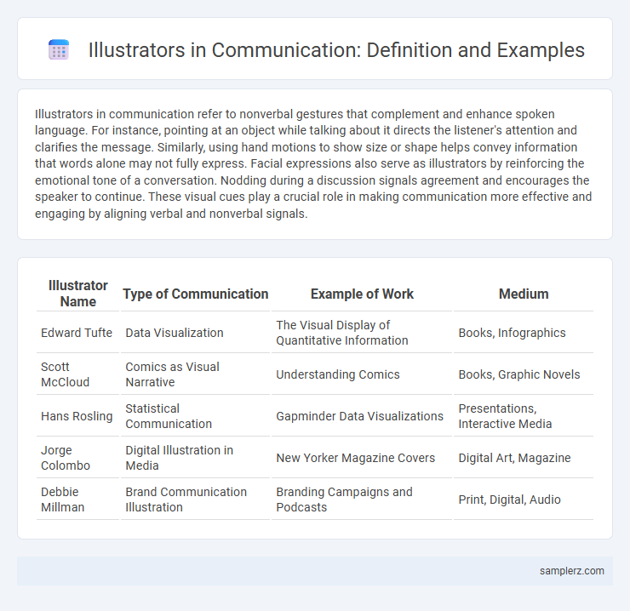Click the 'Presentations, Interactive Media' cell
Viewport: 630px width, 611px height.
[524, 416]
